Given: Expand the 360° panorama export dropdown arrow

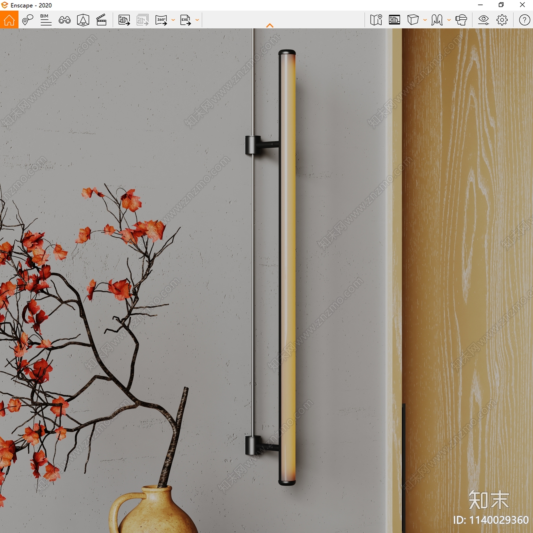Looking at the screenshot, I should coord(173,20).
